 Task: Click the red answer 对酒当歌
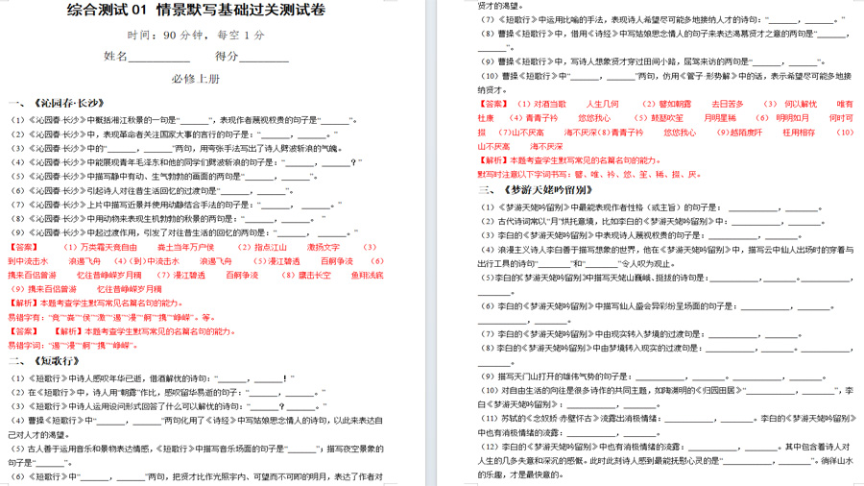(x=550, y=104)
